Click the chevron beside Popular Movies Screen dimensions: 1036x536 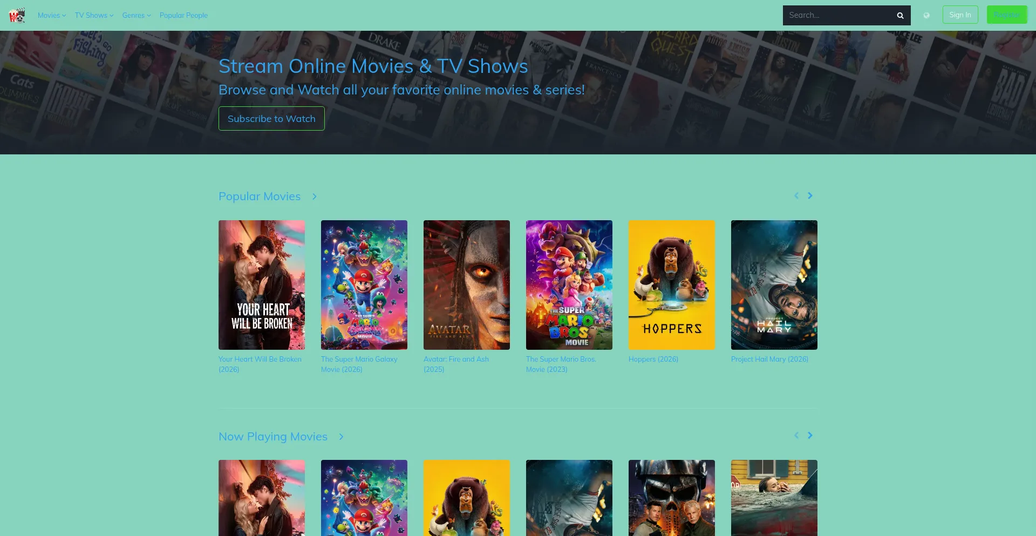click(x=315, y=196)
